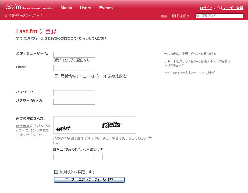Click the 新しい音楽、仲間、イベントを見つける text
This screenshot has height=193, width=248.
coord(190,54)
